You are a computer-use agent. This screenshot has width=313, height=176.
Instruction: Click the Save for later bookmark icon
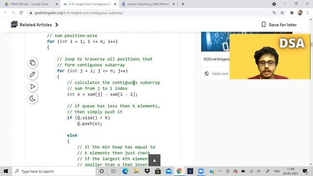(x=264, y=24)
